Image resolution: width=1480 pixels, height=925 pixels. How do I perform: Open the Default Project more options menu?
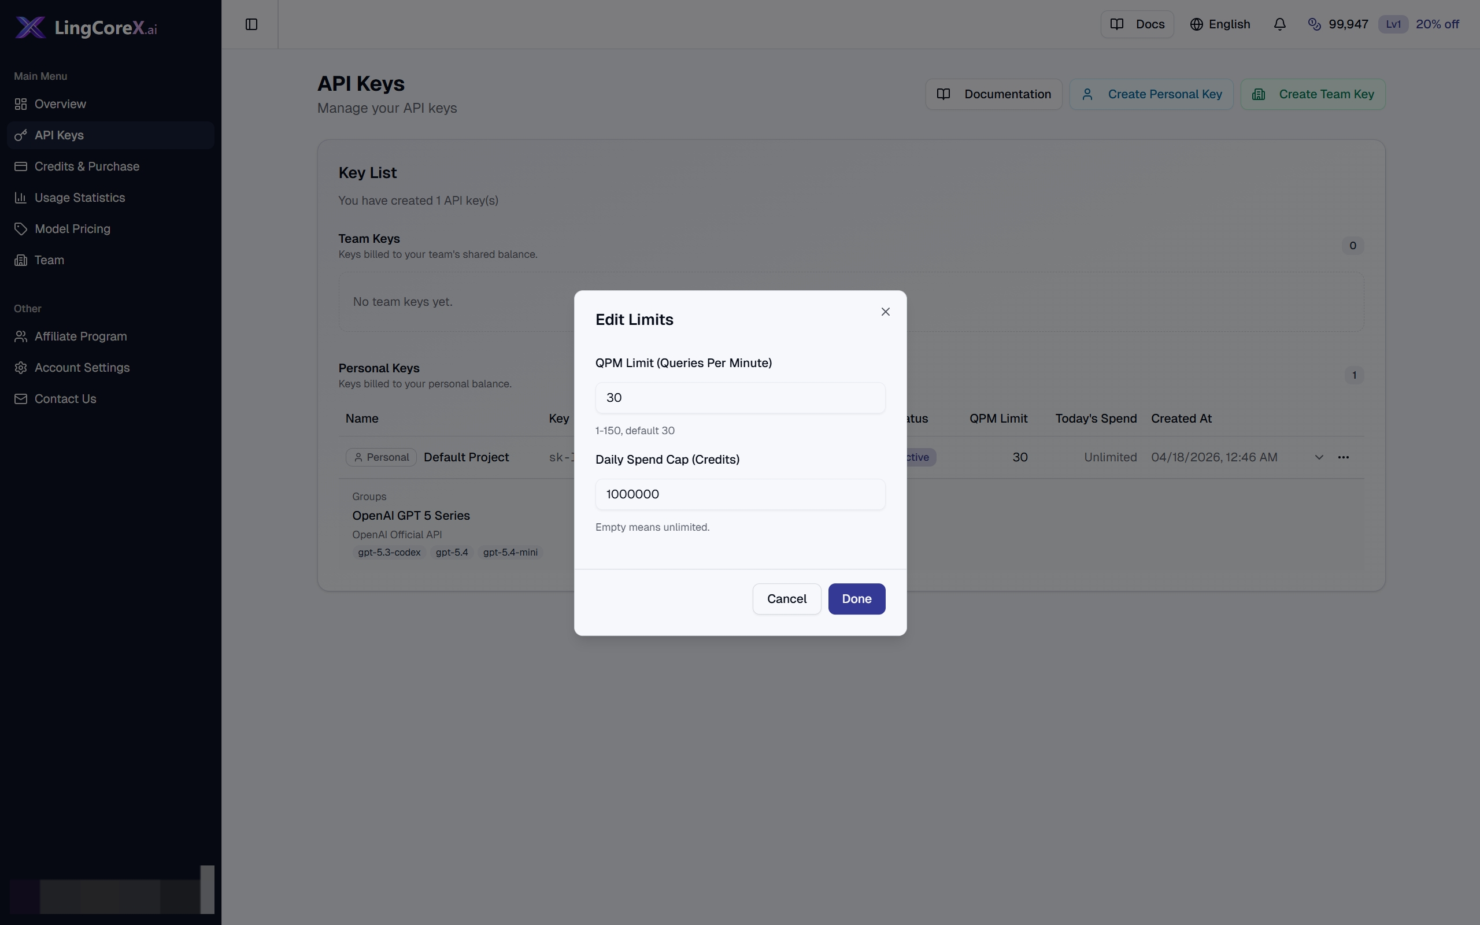coord(1343,458)
